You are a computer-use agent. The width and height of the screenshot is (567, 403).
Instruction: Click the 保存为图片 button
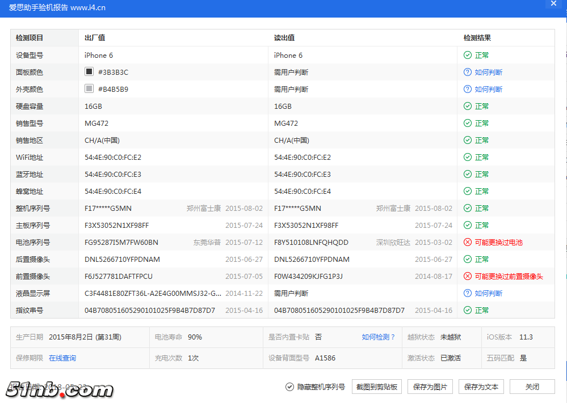430,387
